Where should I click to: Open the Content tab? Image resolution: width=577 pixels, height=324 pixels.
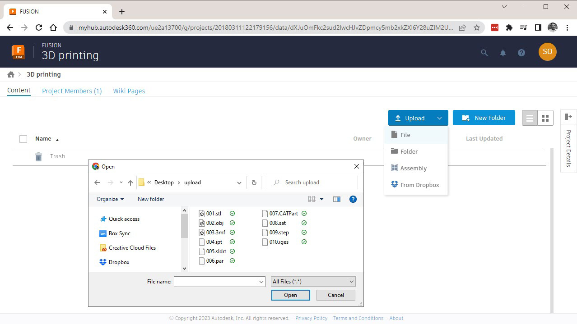point(19,90)
